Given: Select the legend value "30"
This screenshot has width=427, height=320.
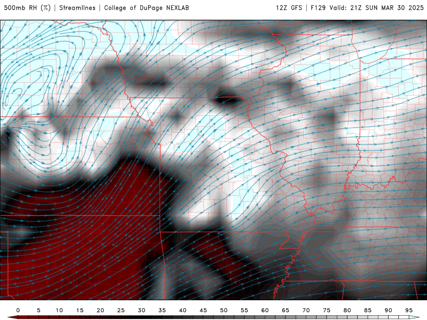Looking at the screenshot, I should (x=141, y=310).
